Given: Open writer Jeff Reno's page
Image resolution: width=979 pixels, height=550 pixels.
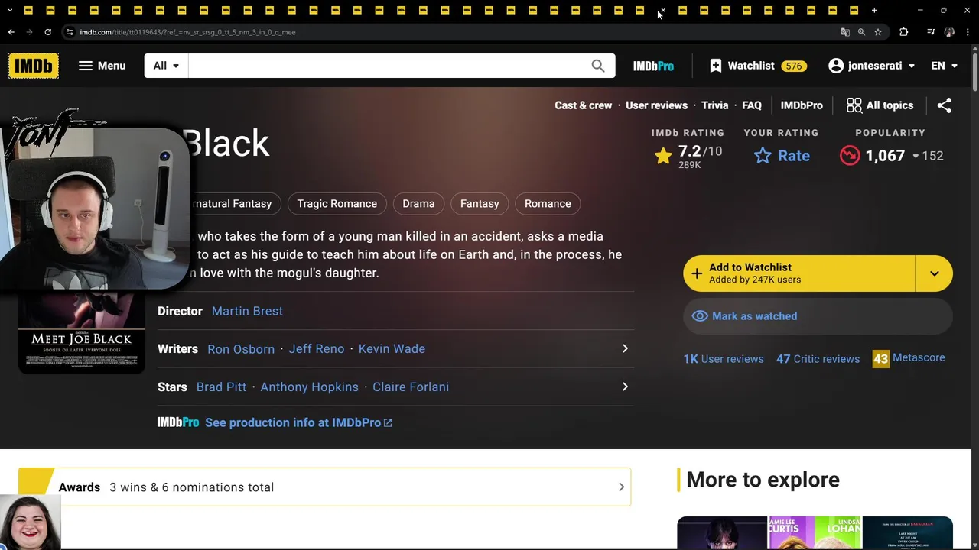Looking at the screenshot, I should pos(317,349).
